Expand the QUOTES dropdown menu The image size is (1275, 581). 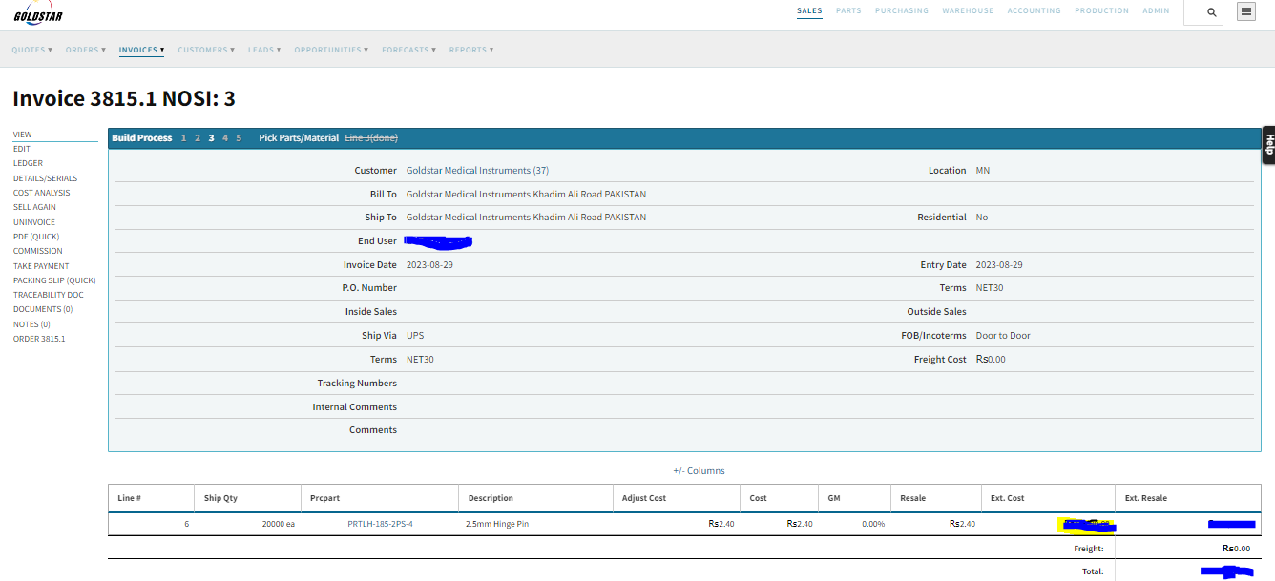pos(32,50)
